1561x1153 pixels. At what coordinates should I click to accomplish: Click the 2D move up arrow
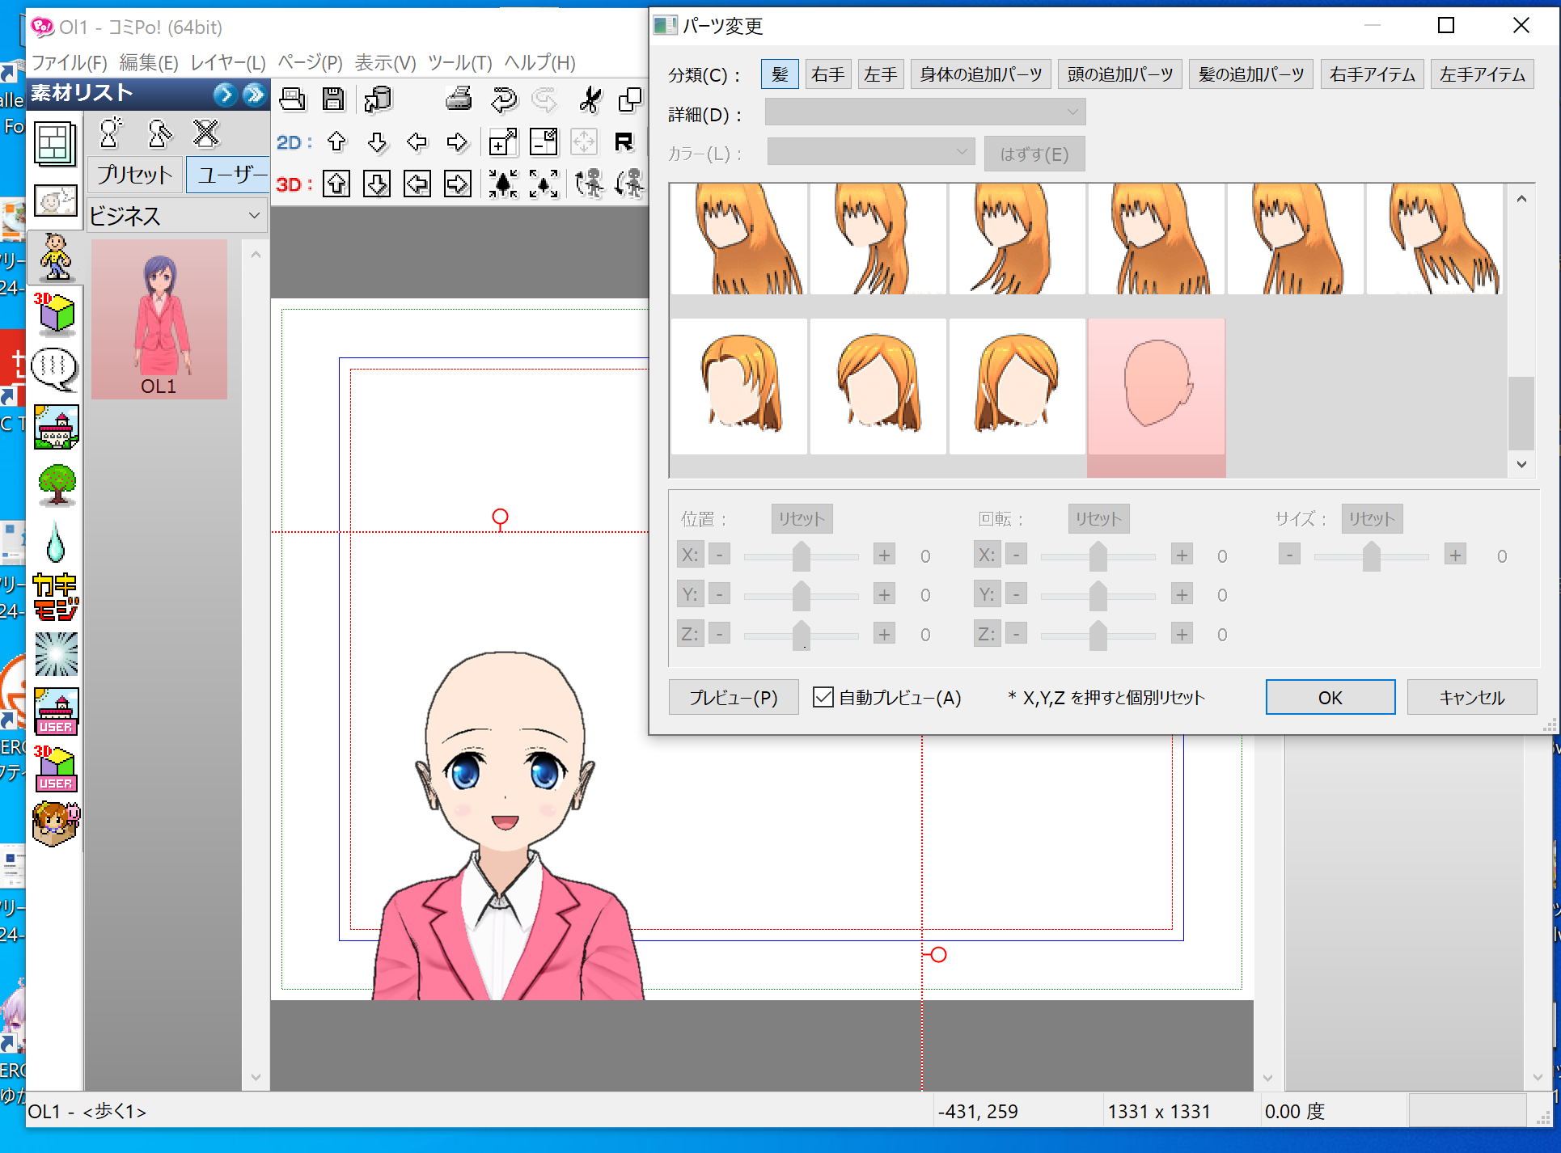(x=336, y=142)
